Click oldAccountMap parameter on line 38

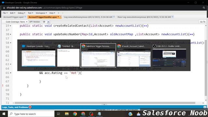122,34
